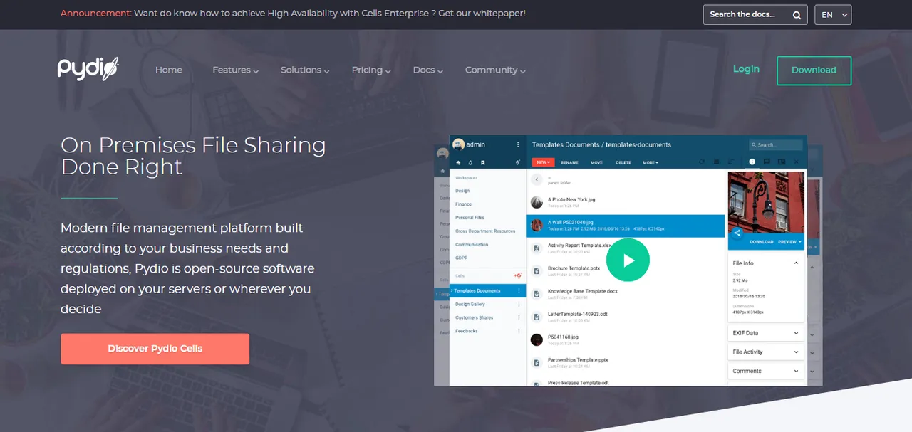Click the file icon of LetterTemplate-140923.odt
Screen dimensions: 912x432
click(537, 317)
